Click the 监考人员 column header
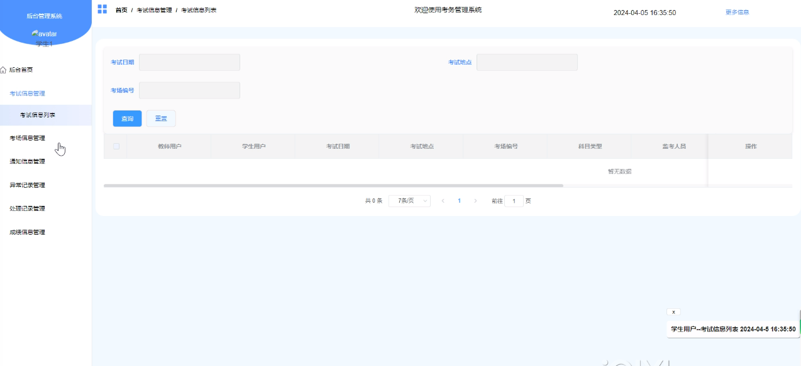801x366 pixels. (674, 146)
